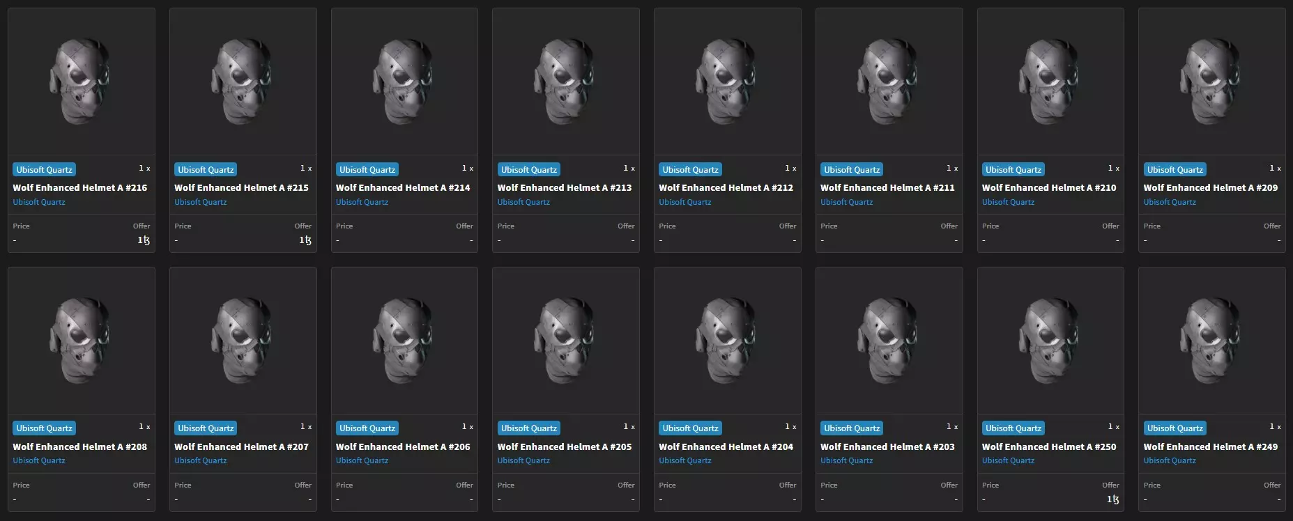
Task: Open Wolf Enhanced Helmet A #212 thumbnail
Action: [x=727, y=81]
